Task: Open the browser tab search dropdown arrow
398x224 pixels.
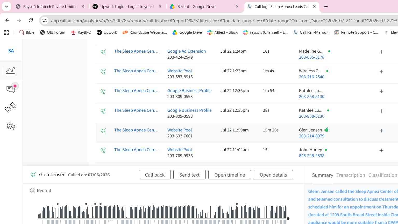Action: coord(6,6)
